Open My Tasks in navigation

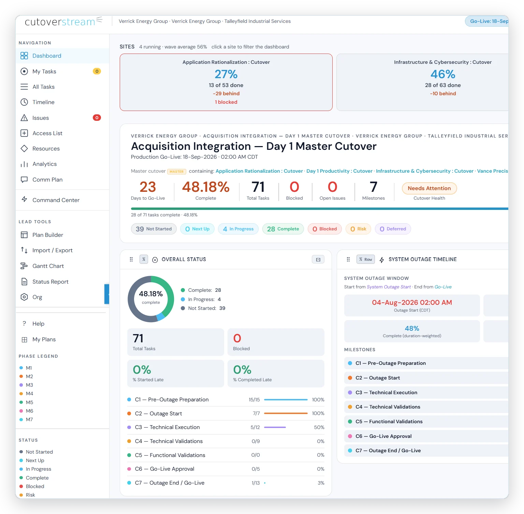point(62,71)
